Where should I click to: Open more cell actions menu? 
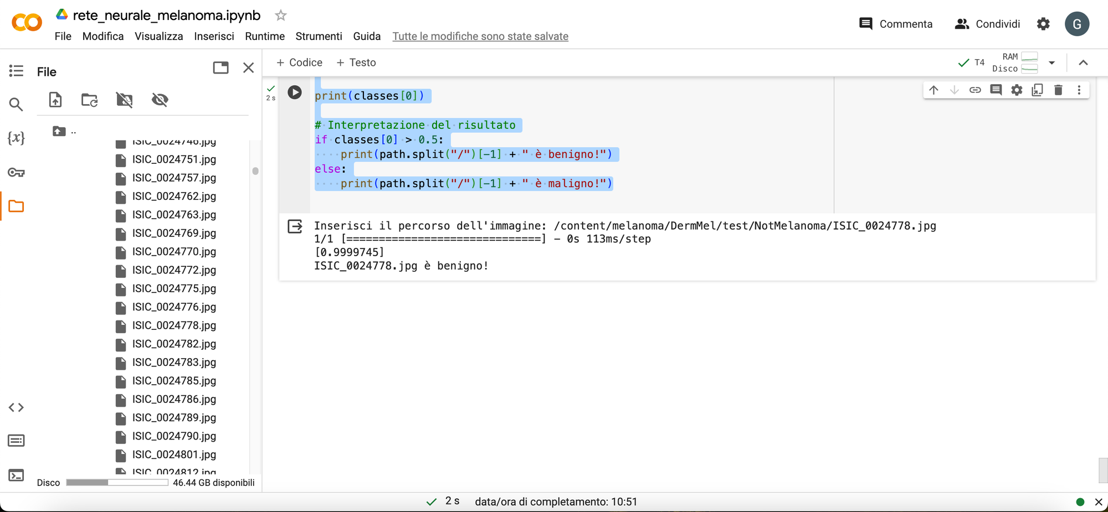pyautogui.click(x=1079, y=90)
